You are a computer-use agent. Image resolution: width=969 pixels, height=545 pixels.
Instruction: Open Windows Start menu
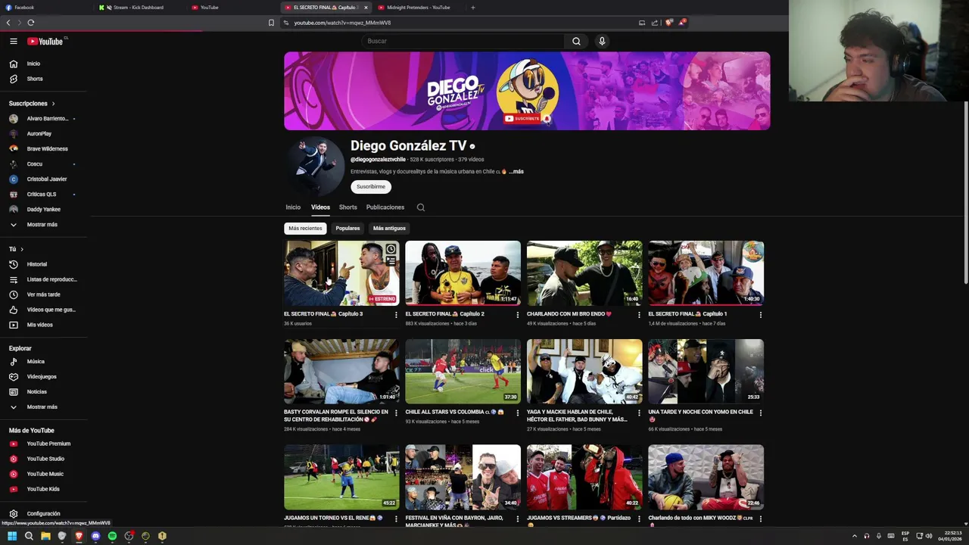pyautogui.click(x=11, y=536)
